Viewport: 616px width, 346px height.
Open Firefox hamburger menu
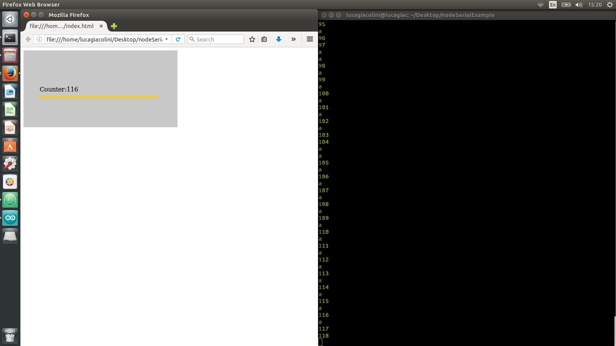pos(310,39)
